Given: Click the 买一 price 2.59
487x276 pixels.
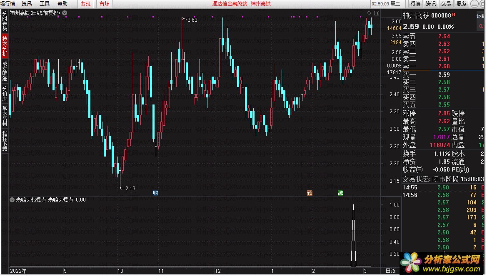Looking at the screenshot, I should [x=444, y=75].
